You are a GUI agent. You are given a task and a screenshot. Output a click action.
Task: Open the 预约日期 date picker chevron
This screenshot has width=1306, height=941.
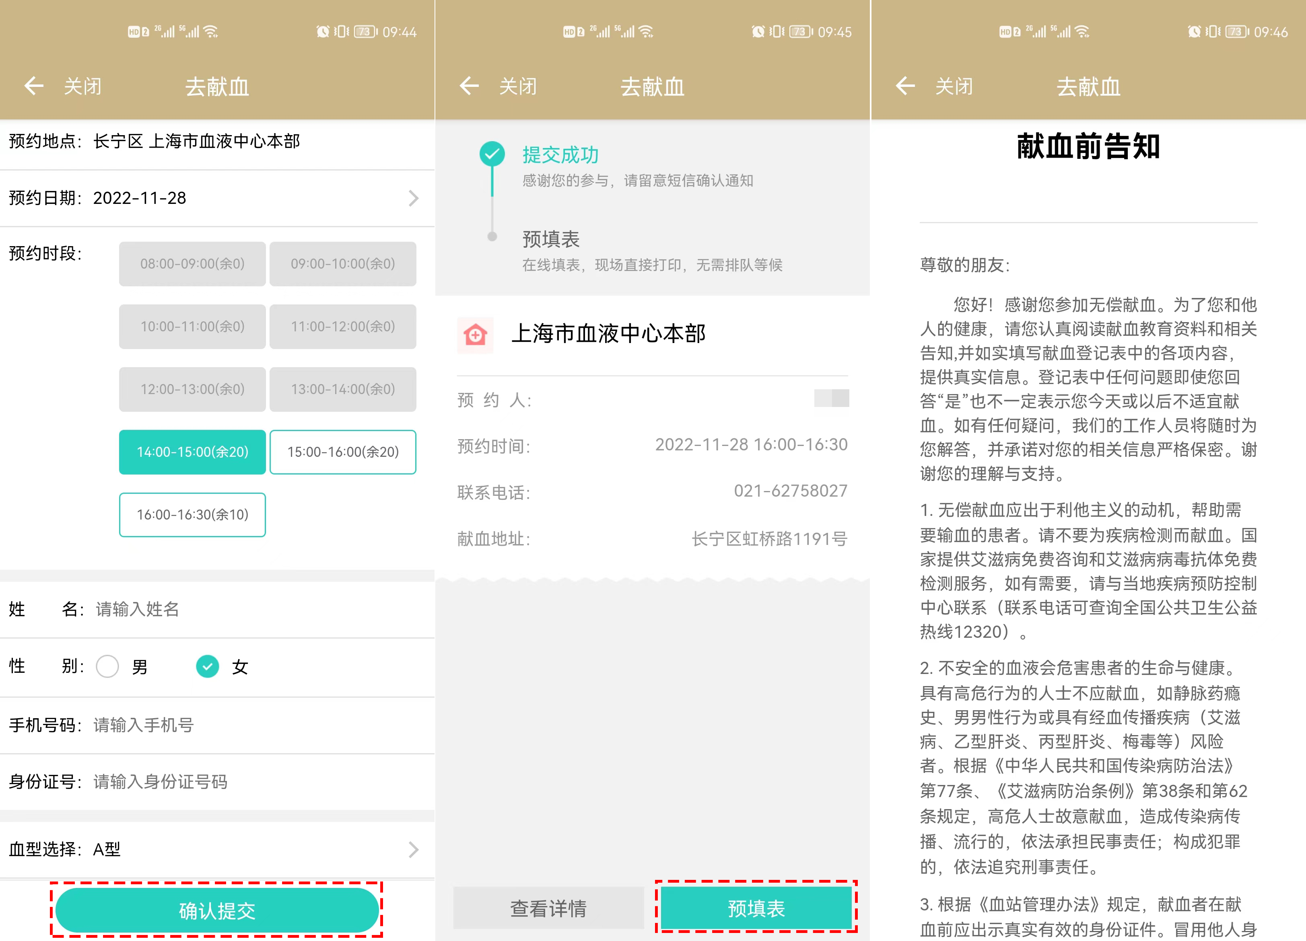[413, 198]
